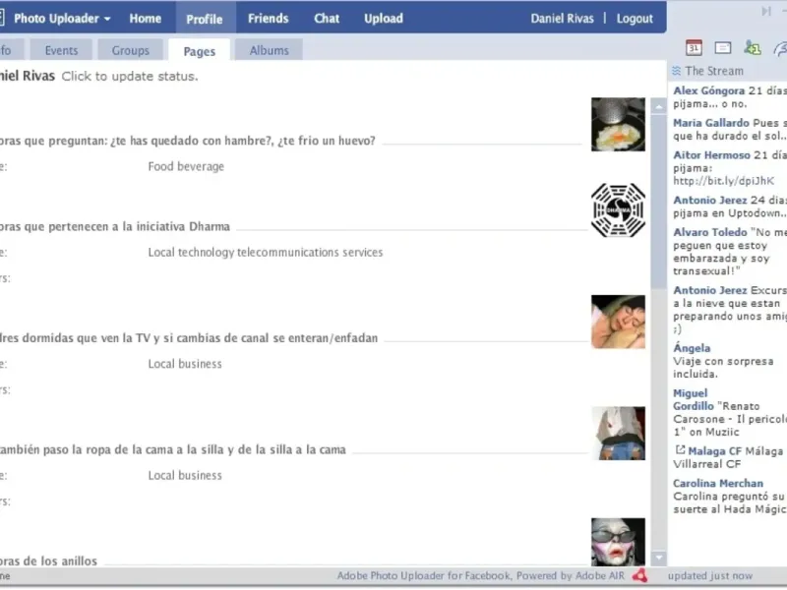This screenshot has height=590, width=787.
Task: Click 'Food beverage' category text
Action: tap(186, 166)
